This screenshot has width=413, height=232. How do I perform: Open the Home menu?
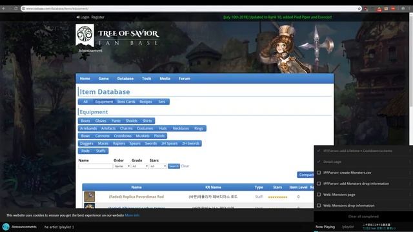pos(85,79)
